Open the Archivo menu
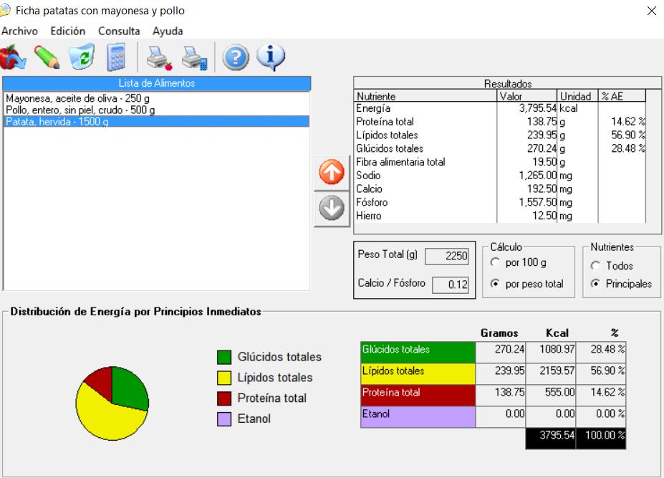 19,31
